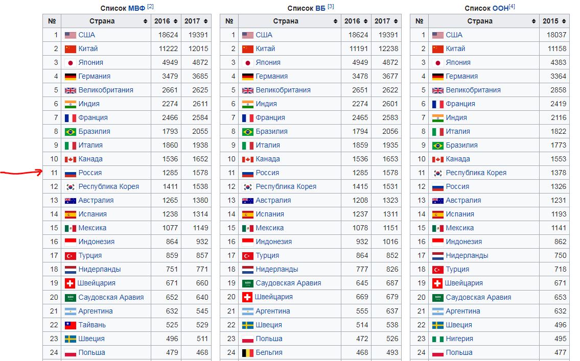Click the China flag in the ВБ list
Screen dimensions: 580x361
[247, 49]
